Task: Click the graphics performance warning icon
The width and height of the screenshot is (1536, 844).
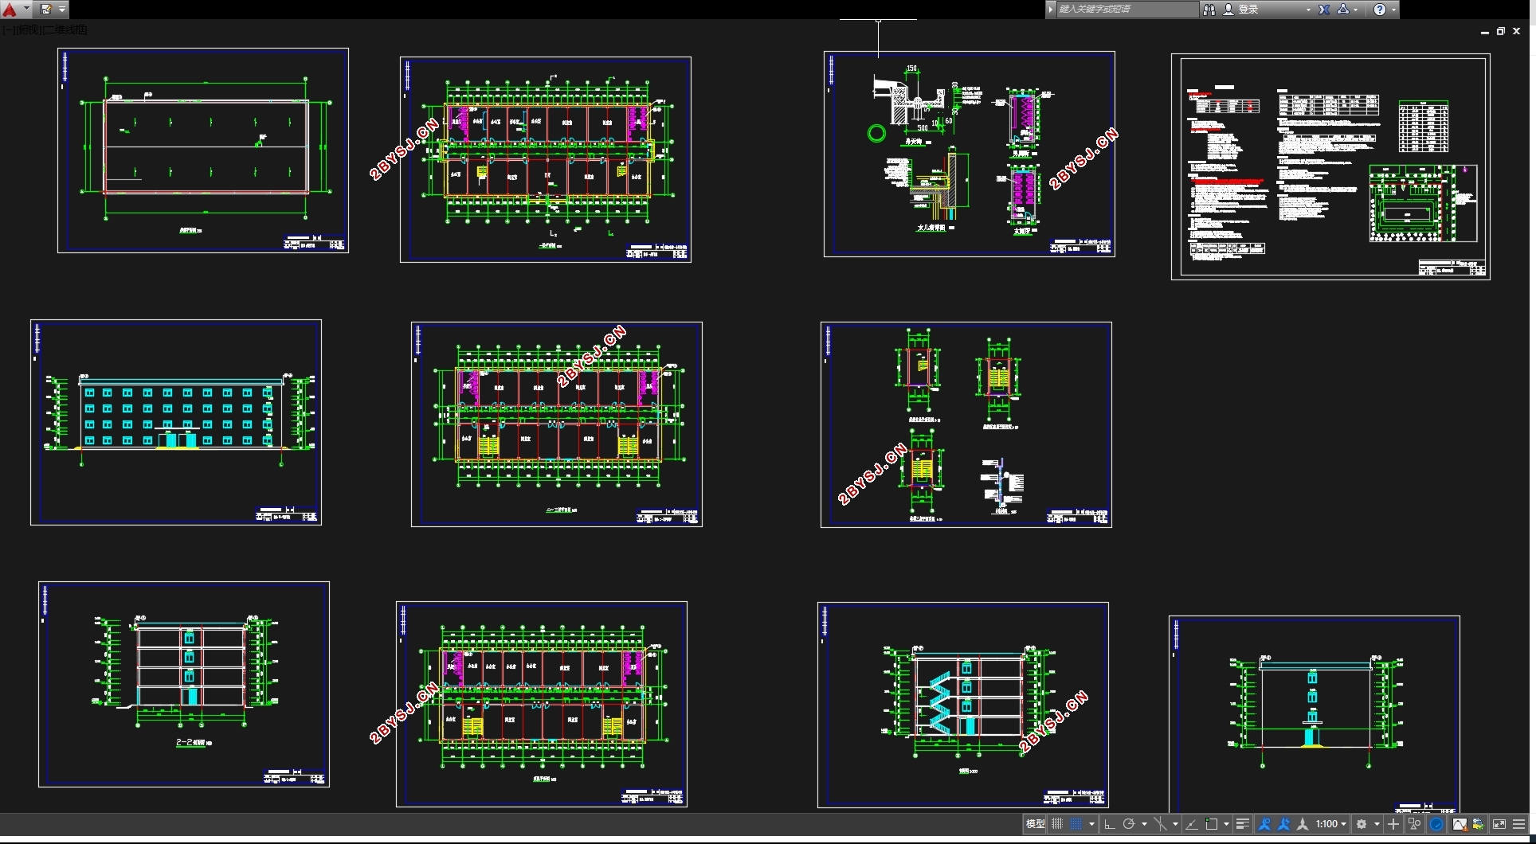Action: tap(1460, 824)
